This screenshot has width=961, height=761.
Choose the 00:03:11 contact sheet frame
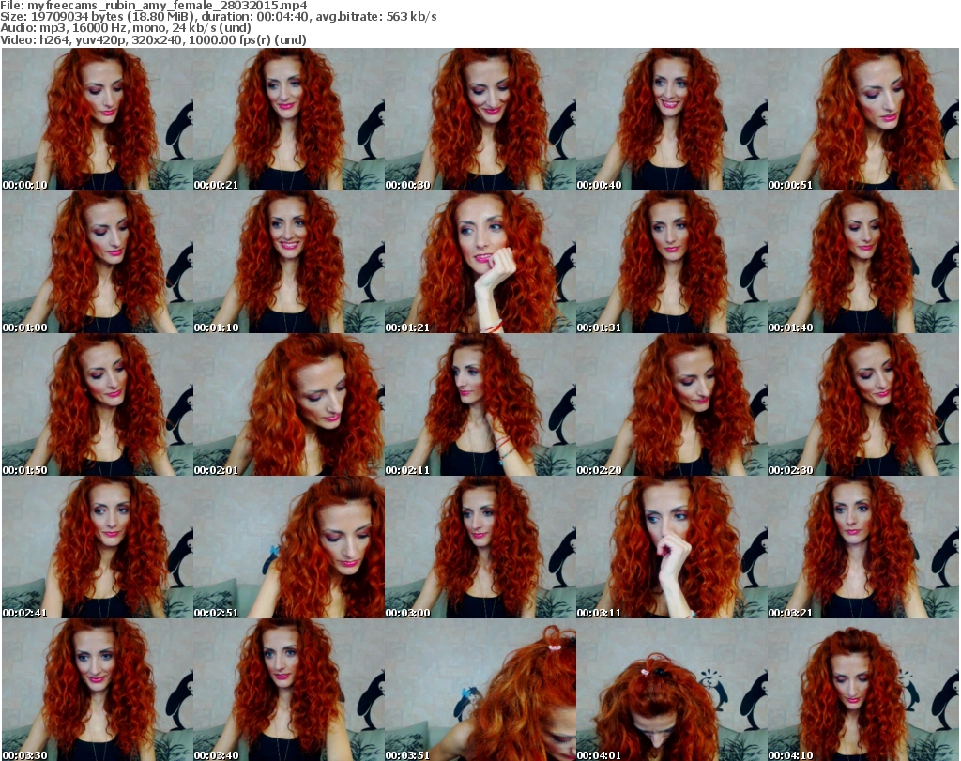(x=671, y=547)
